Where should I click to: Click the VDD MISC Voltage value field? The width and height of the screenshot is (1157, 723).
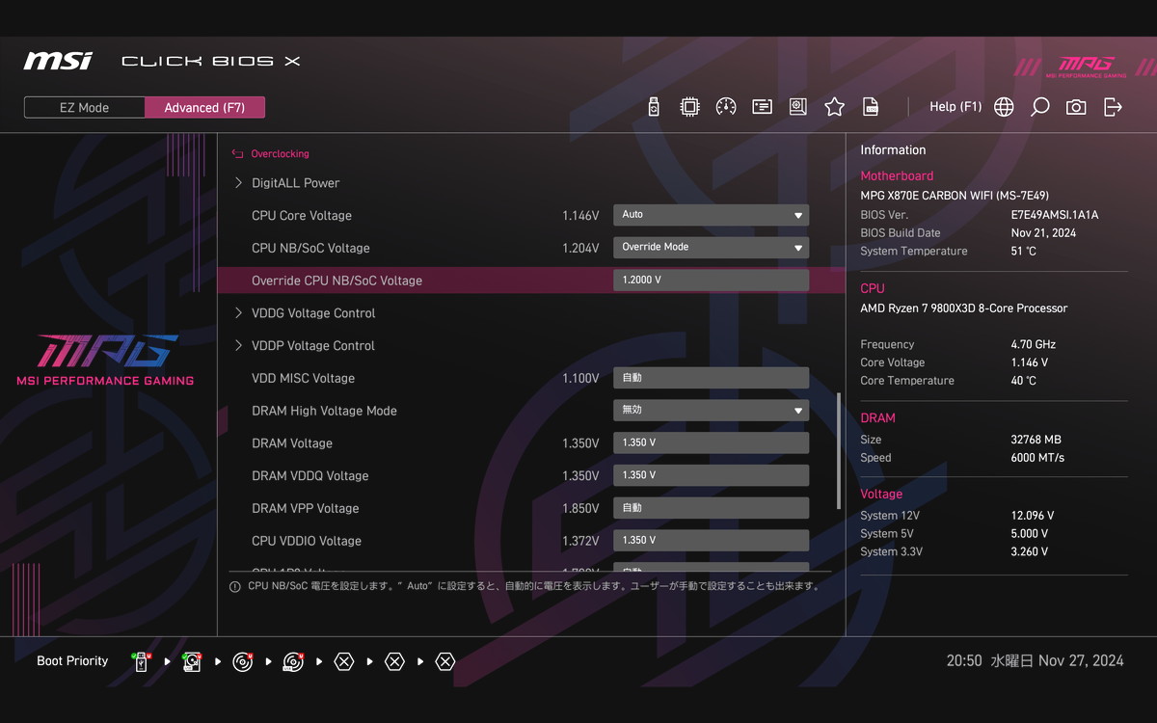click(711, 378)
